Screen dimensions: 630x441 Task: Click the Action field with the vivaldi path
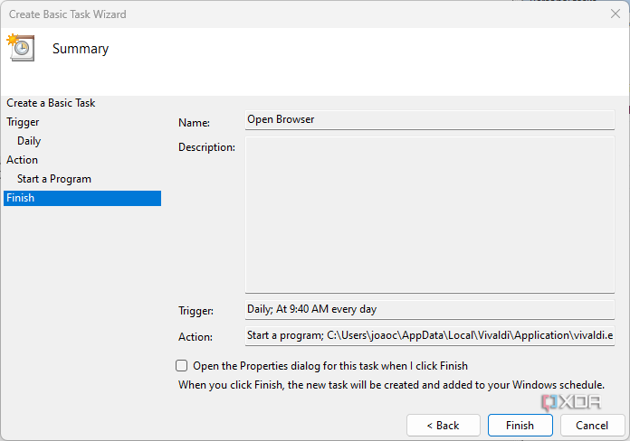click(429, 335)
